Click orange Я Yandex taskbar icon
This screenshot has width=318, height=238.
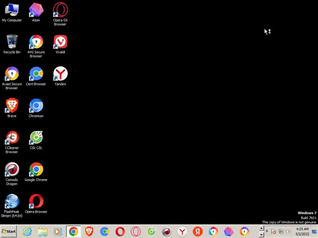click(x=198, y=231)
